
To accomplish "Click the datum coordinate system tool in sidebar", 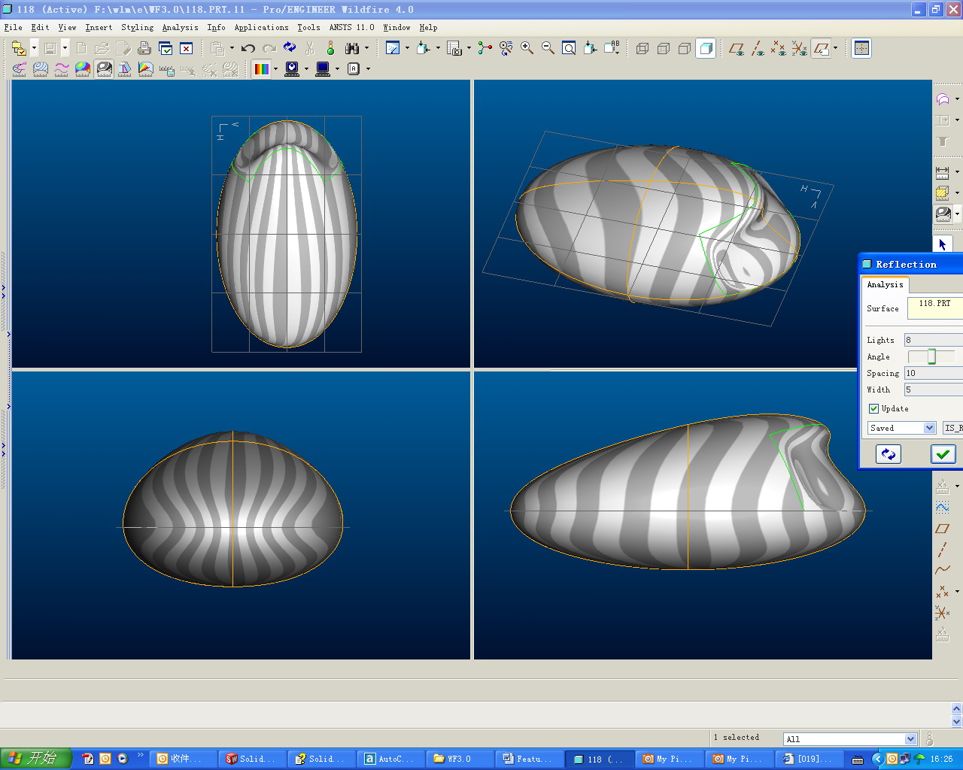I will 942,613.
